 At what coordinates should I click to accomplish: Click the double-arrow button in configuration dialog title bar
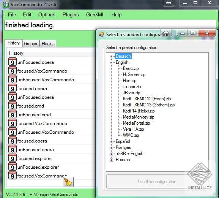(x=166, y=33)
